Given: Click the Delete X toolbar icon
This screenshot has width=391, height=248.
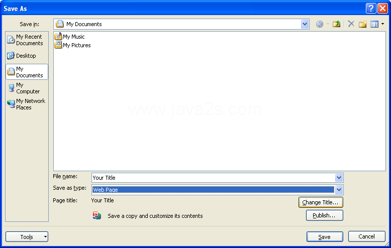Looking at the screenshot, I should coord(351,24).
